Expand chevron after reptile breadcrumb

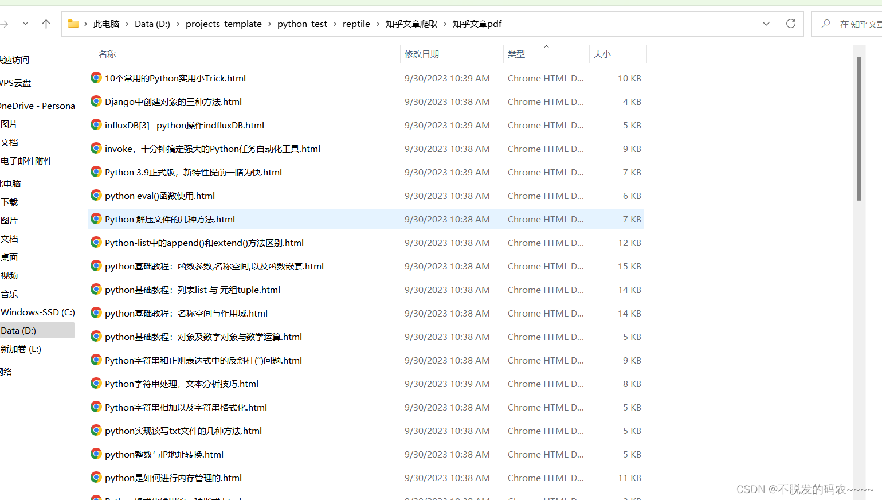point(378,24)
